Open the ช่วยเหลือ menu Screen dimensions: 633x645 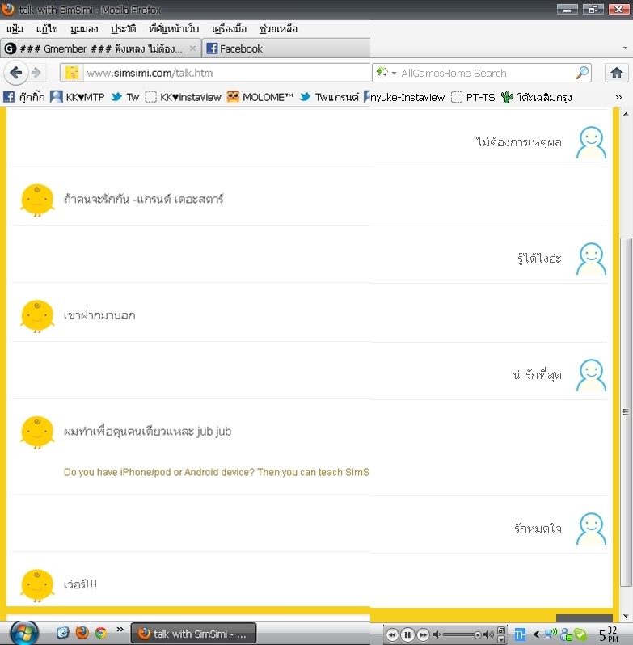278,29
